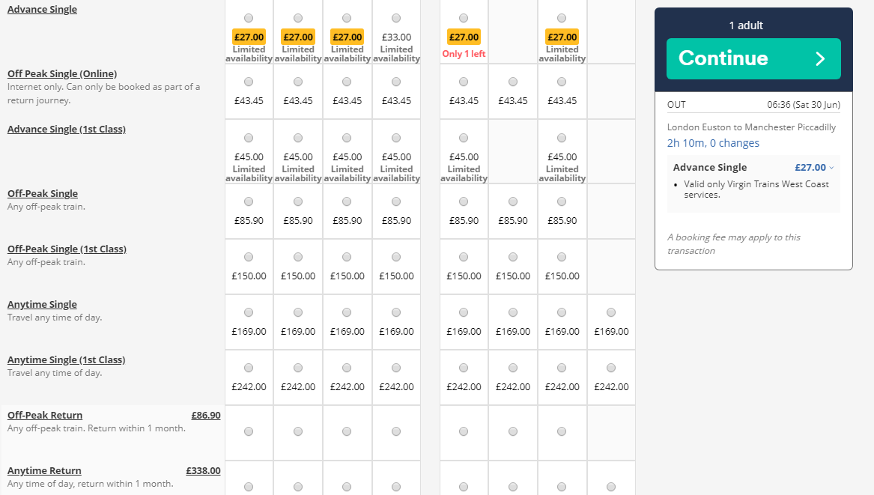This screenshot has height=495, width=874.
Task: Open Advance Single (1st Class) ticket details
Action: pyautogui.click(x=67, y=130)
